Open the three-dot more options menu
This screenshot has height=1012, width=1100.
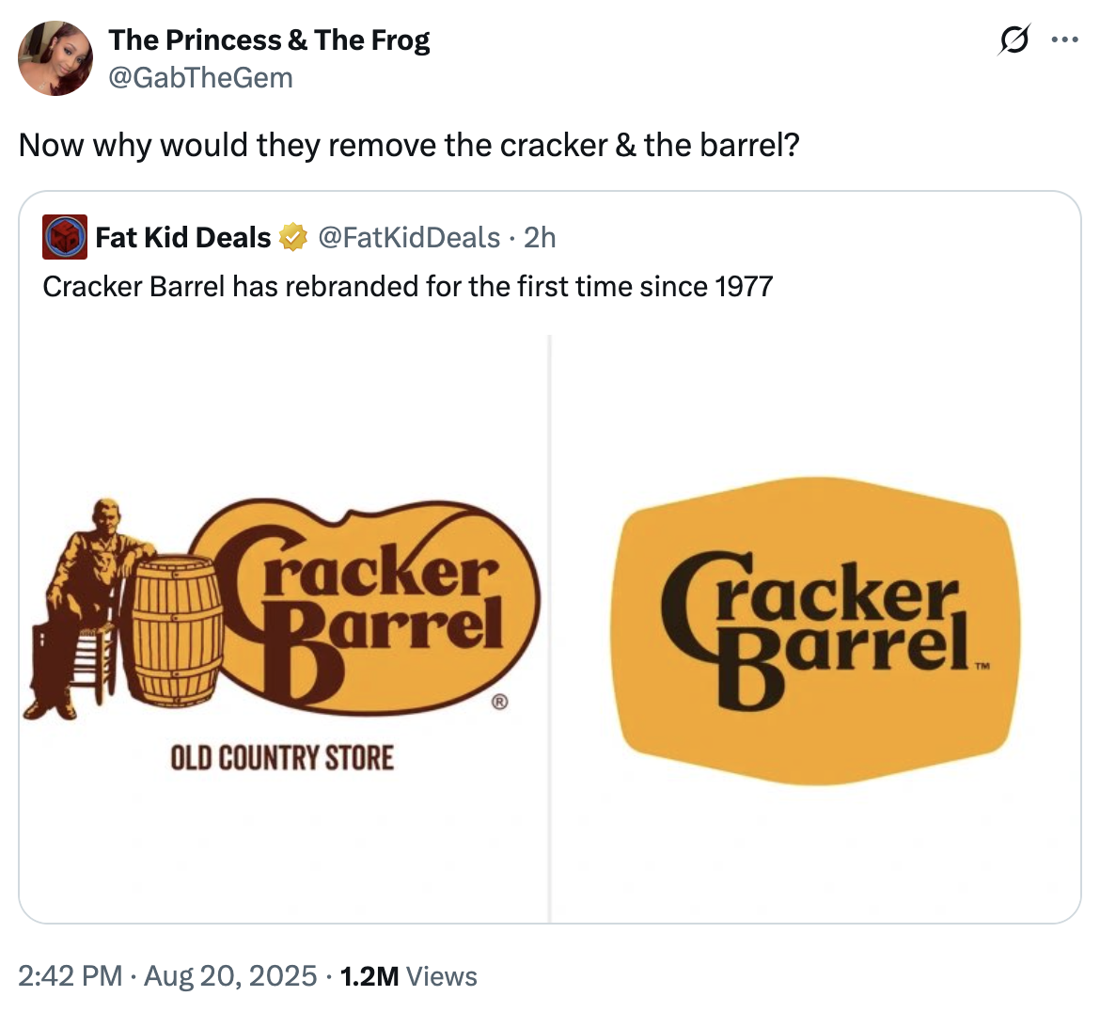(x=1063, y=40)
